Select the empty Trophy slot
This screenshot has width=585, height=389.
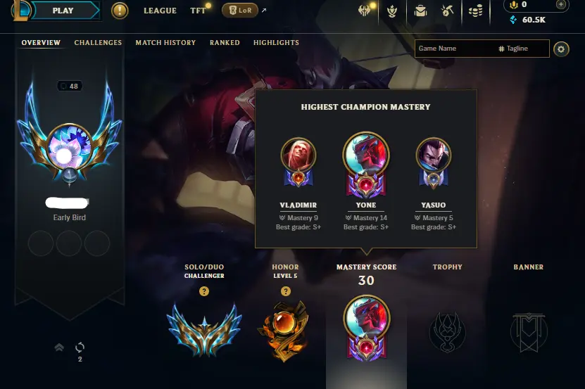447,332
